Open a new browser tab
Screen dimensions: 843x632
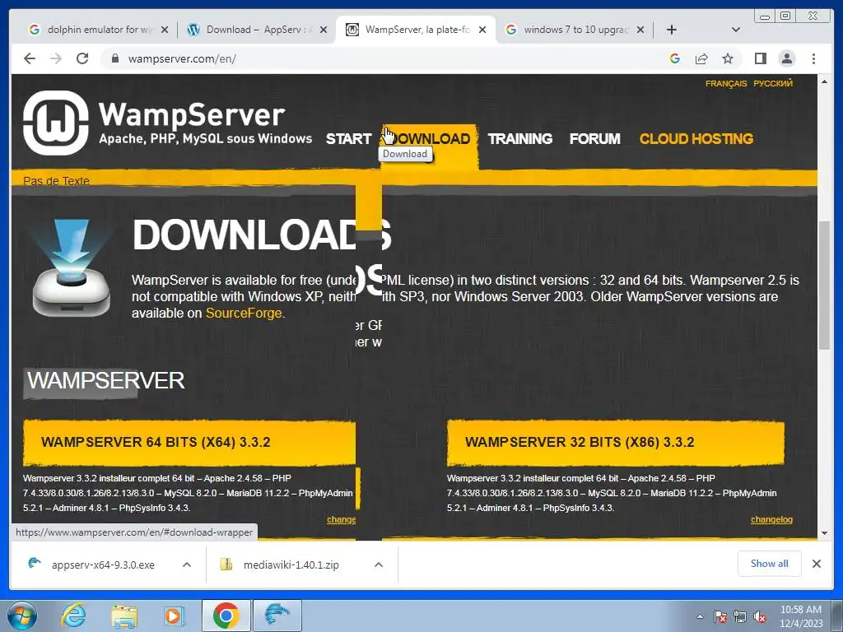coord(672,30)
